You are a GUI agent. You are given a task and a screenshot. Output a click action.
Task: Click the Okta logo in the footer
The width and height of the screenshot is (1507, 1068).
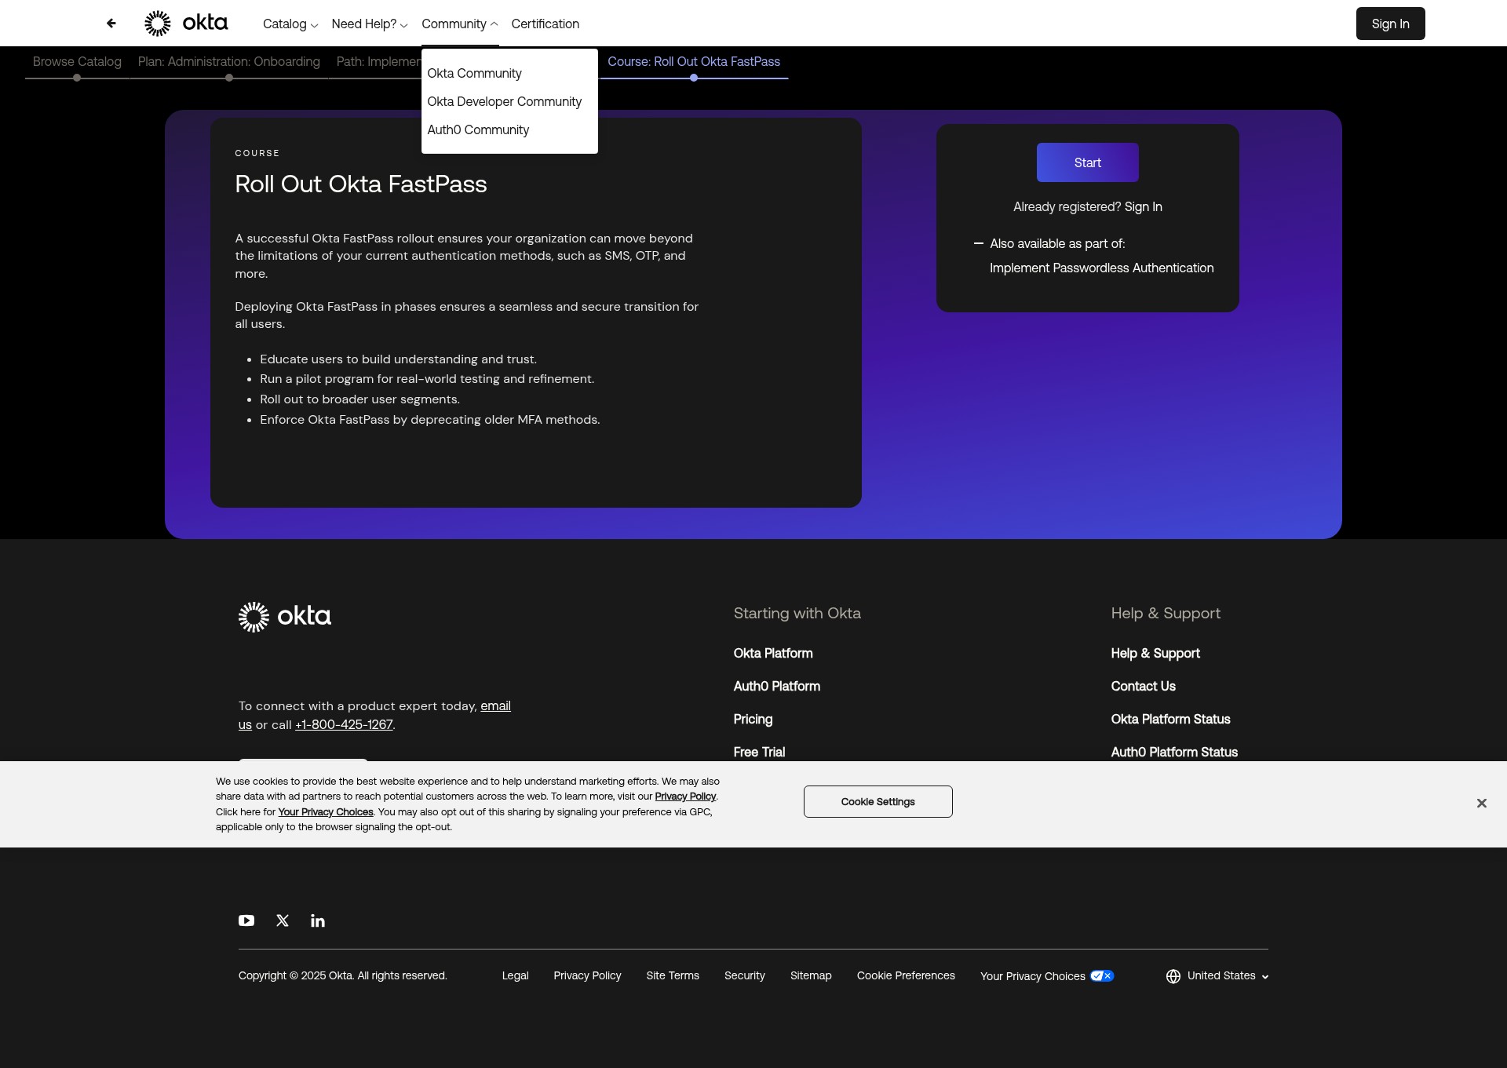[x=285, y=617]
